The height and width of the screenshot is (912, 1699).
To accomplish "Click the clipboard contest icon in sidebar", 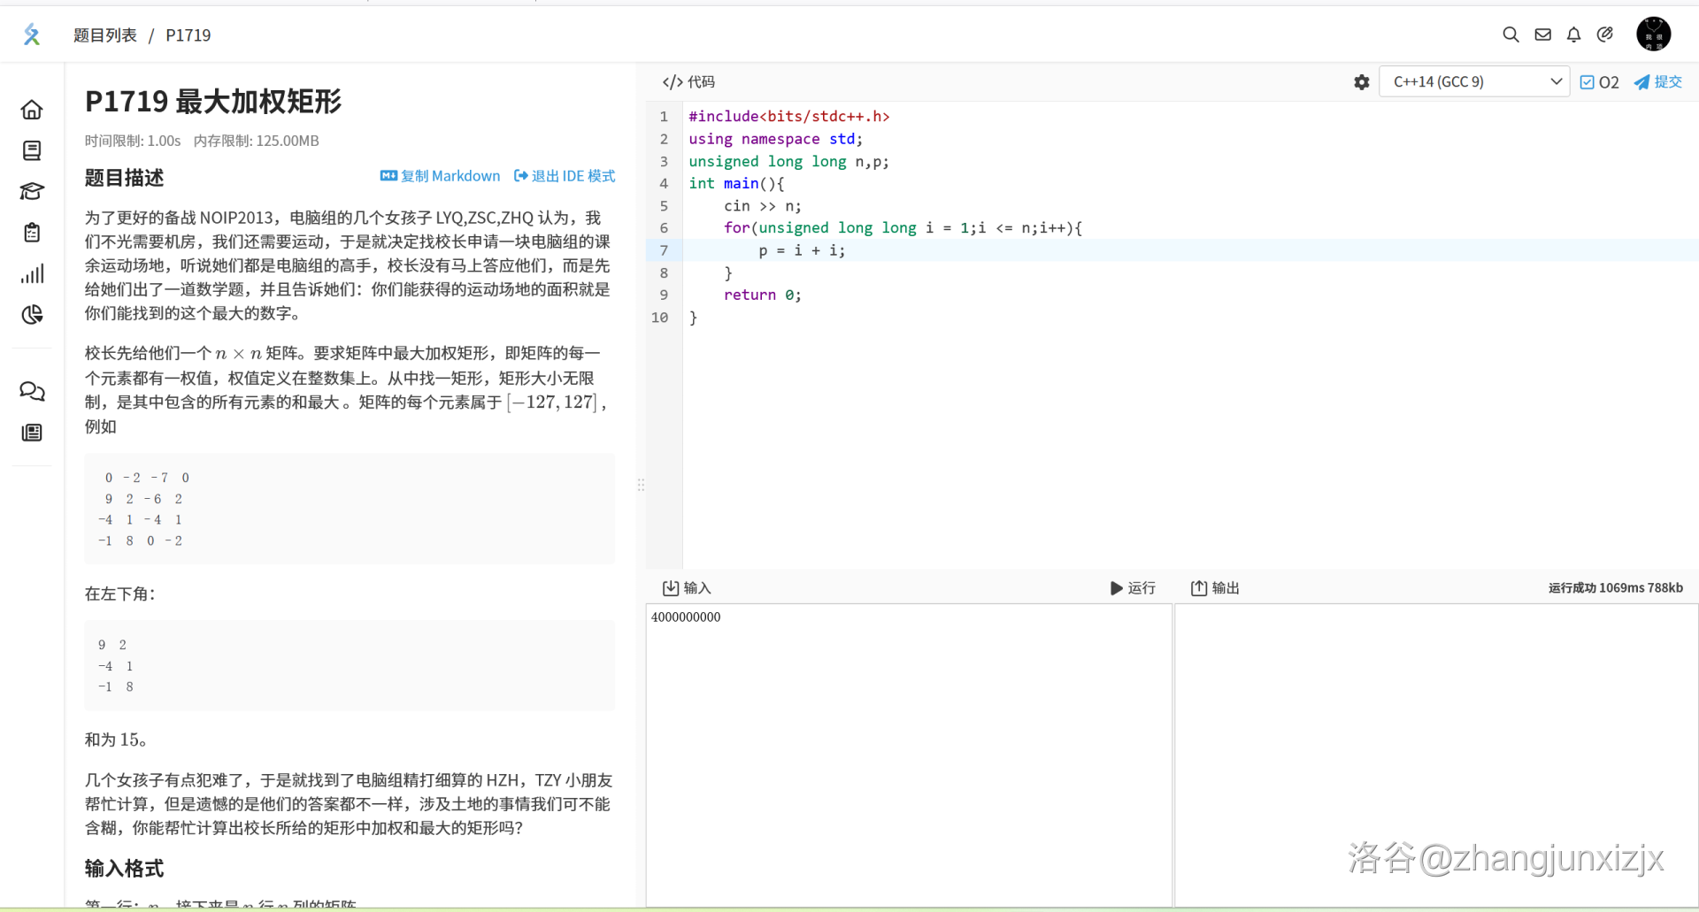I will click(32, 233).
